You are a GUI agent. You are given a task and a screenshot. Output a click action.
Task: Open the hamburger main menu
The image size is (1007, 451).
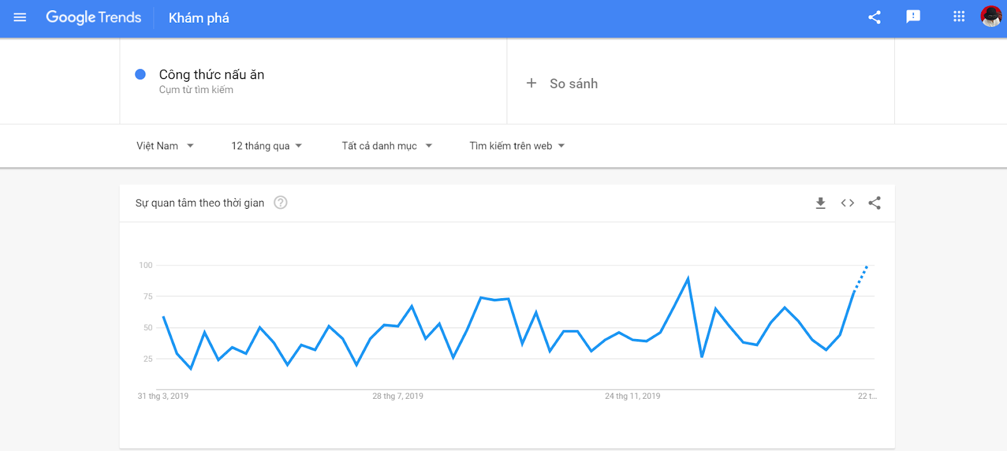[x=20, y=18]
